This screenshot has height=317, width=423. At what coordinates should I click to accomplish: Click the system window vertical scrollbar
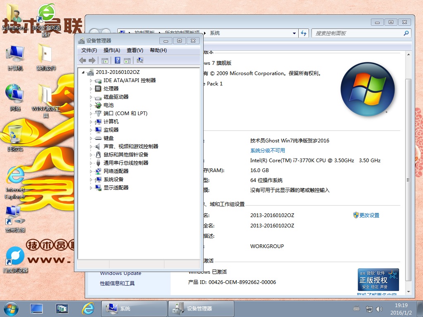[x=409, y=180]
